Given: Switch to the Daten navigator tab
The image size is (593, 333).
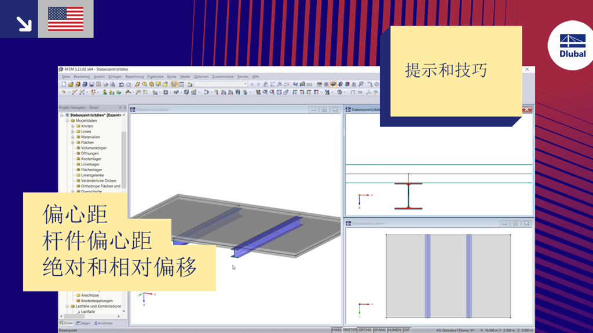Looking at the screenshot, I should point(67,323).
